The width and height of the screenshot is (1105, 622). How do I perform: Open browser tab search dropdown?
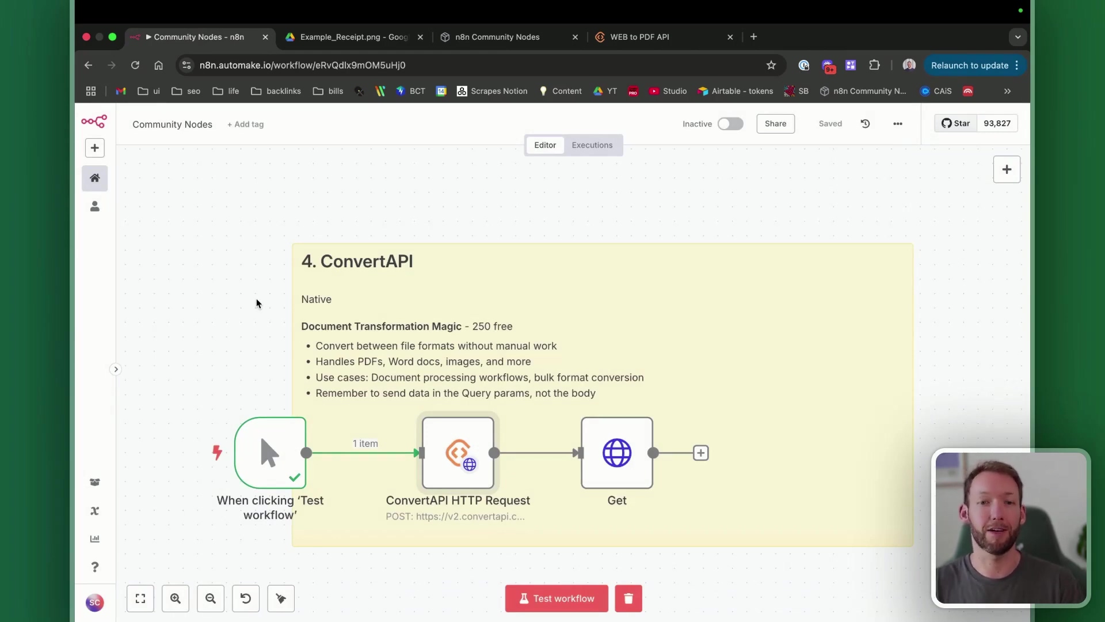[1018, 37]
